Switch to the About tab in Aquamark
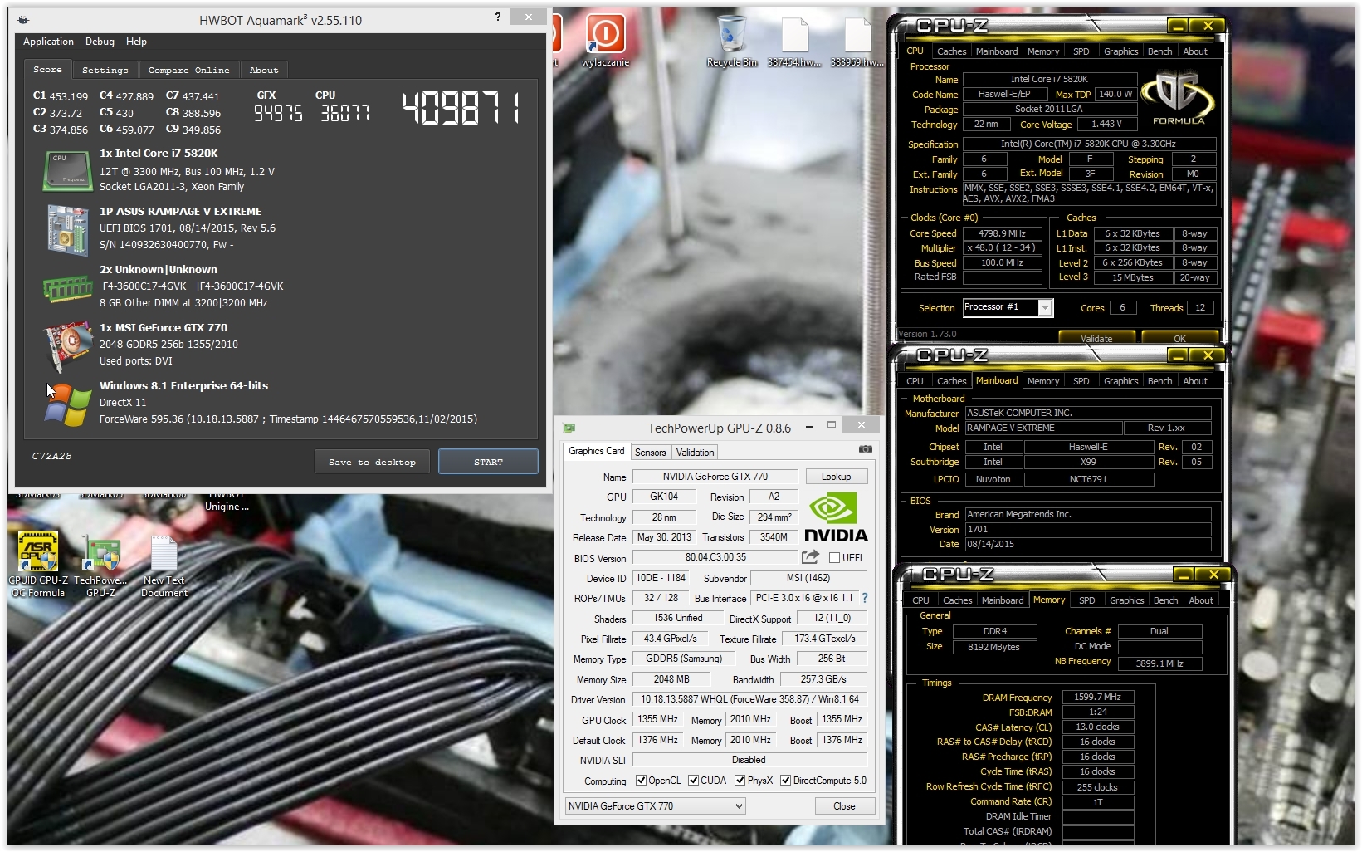This screenshot has width=1362, height=852. coord(264,70)
